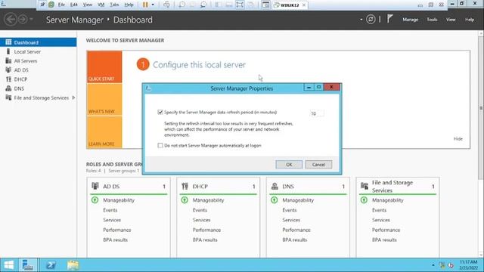Click the AD DS role tile icon

coord(95,186)
